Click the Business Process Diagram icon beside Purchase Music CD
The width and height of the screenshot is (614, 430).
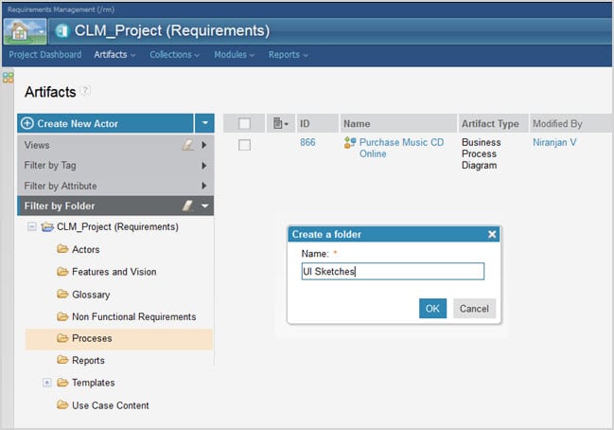349,144
